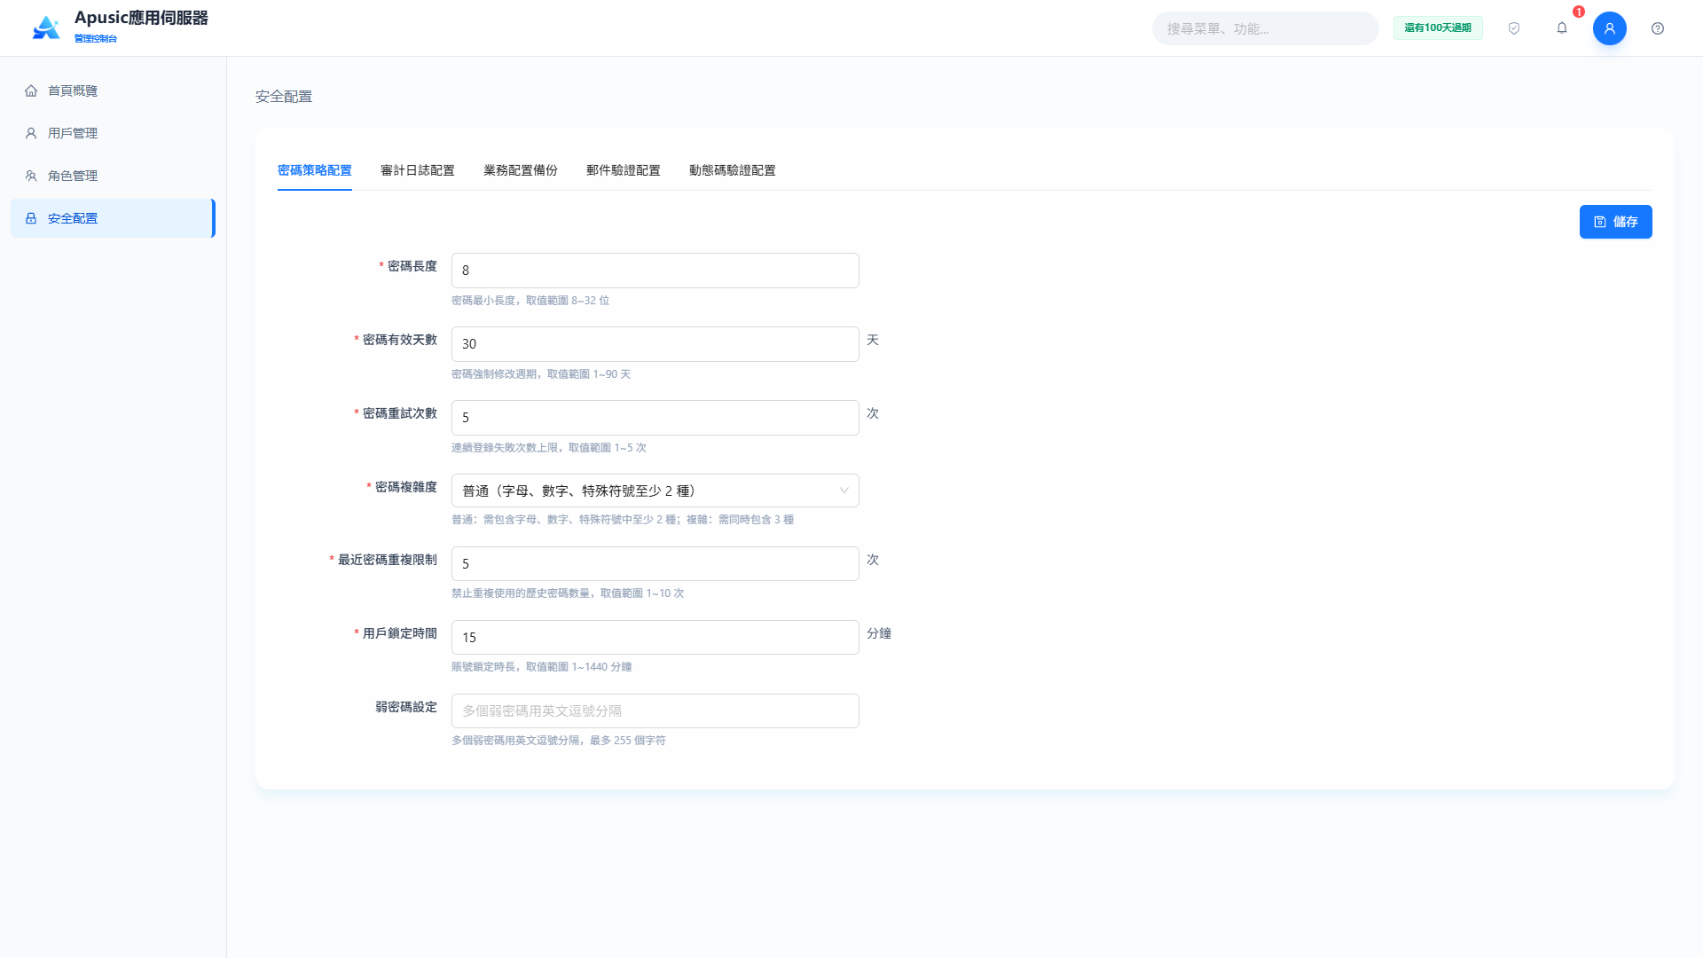Switch to the 郵件驗證配置 tab
1703x958 pixels.
624,170
